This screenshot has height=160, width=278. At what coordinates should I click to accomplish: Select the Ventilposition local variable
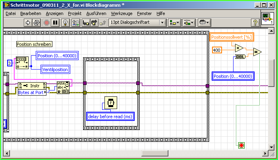coord(55,70)
